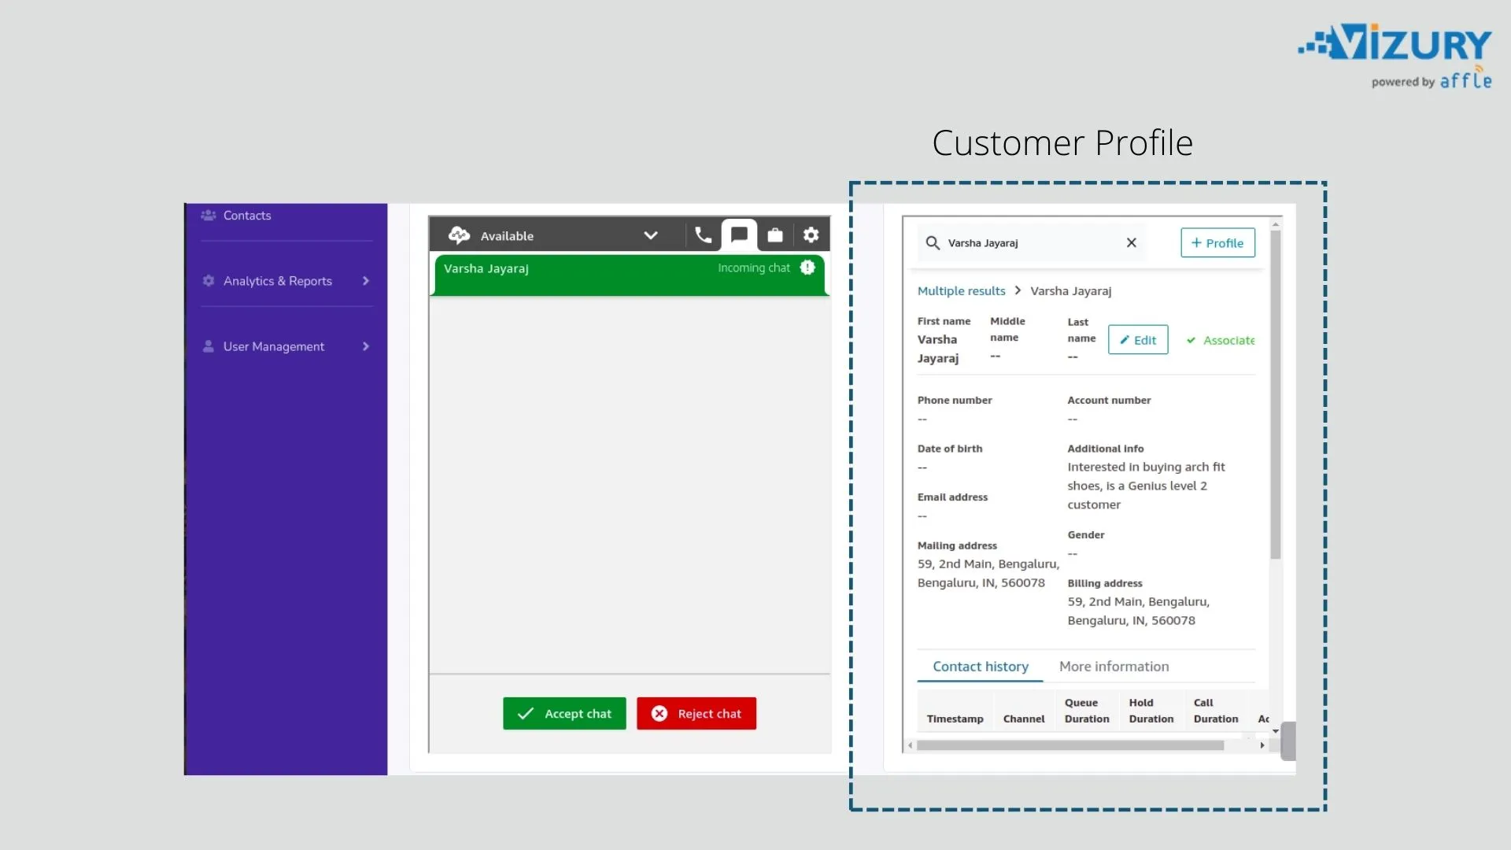The image size is (1511, 850).
Task: Click the 'Interested in buying arch fit' text
Action: coord(1146,468)
